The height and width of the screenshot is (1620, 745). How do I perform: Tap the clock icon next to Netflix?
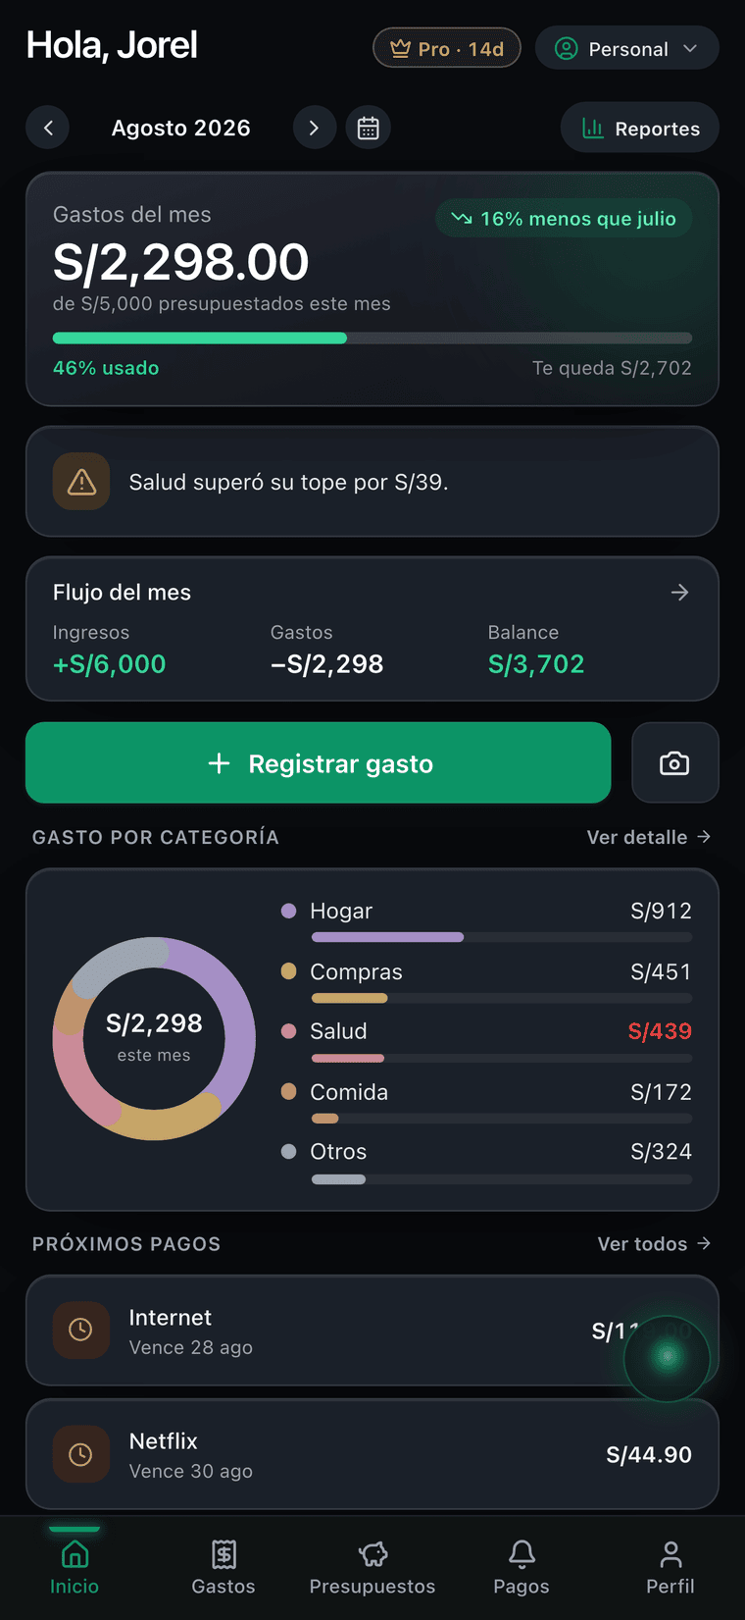81,1453
